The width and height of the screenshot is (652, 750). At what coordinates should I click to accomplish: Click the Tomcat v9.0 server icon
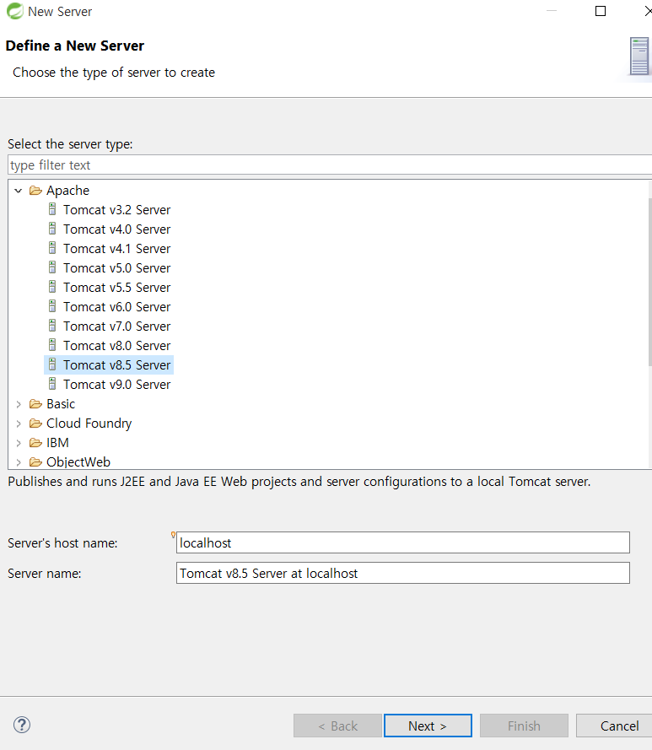pyautogui.click(x=52, y=384)
